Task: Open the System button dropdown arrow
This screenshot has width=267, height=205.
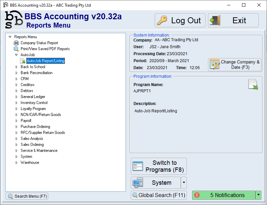Action: (x=184, y=183)
